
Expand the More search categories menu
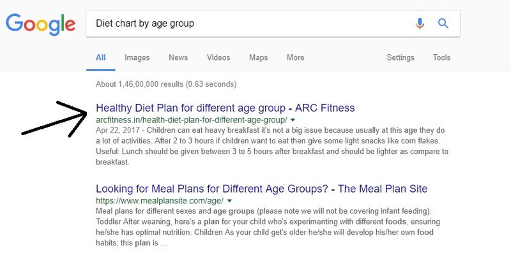point(296,57)
